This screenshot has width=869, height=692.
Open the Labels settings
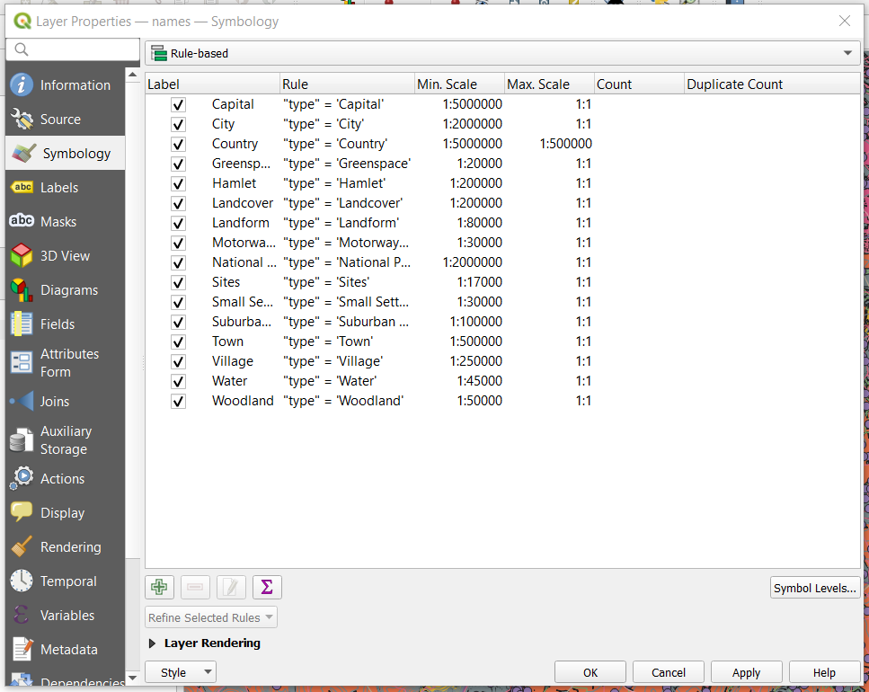pyautogui.click(x=65, y=187)
